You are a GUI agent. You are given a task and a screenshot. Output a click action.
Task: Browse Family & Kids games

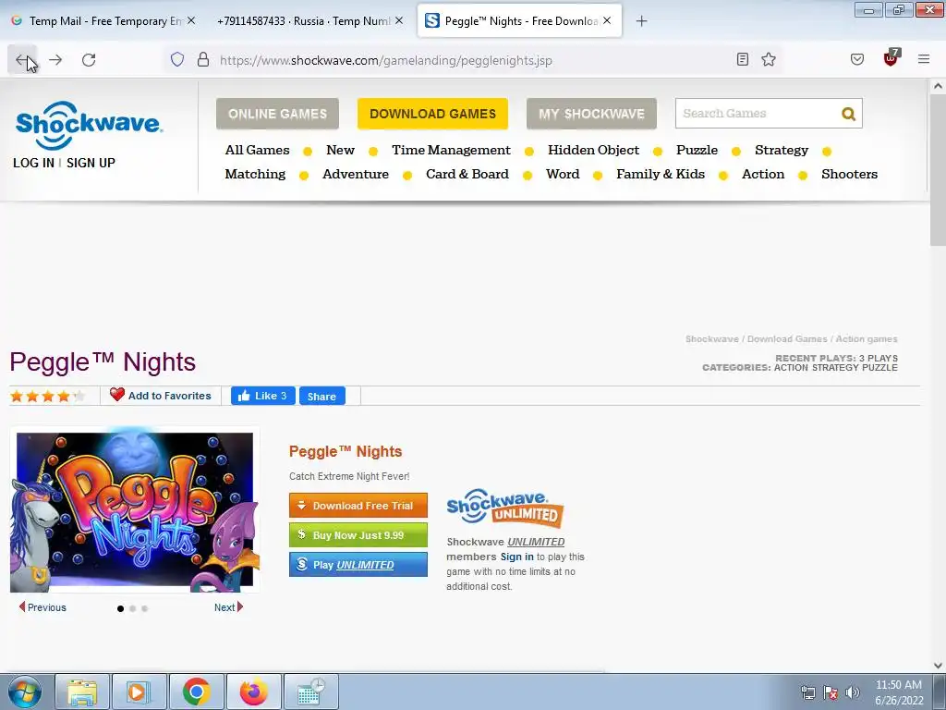661,174
